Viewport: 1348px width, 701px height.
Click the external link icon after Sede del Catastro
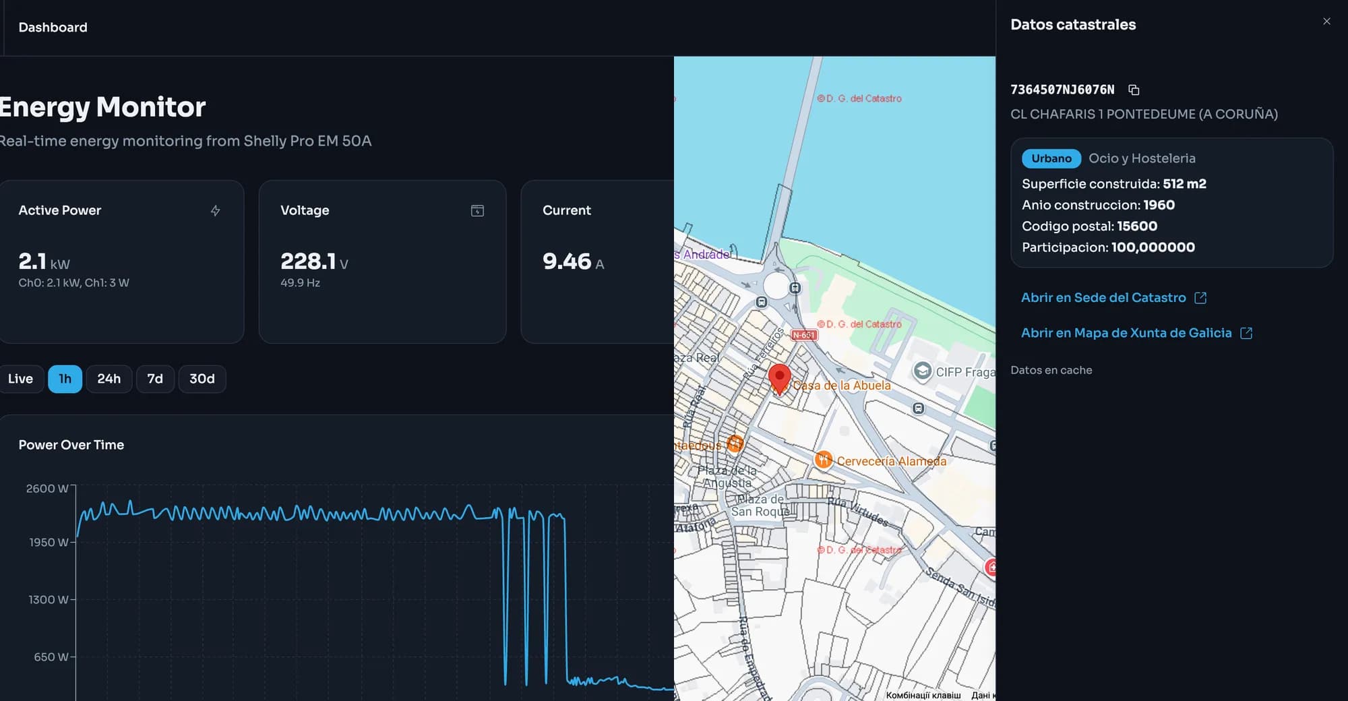pos(1200,298)
